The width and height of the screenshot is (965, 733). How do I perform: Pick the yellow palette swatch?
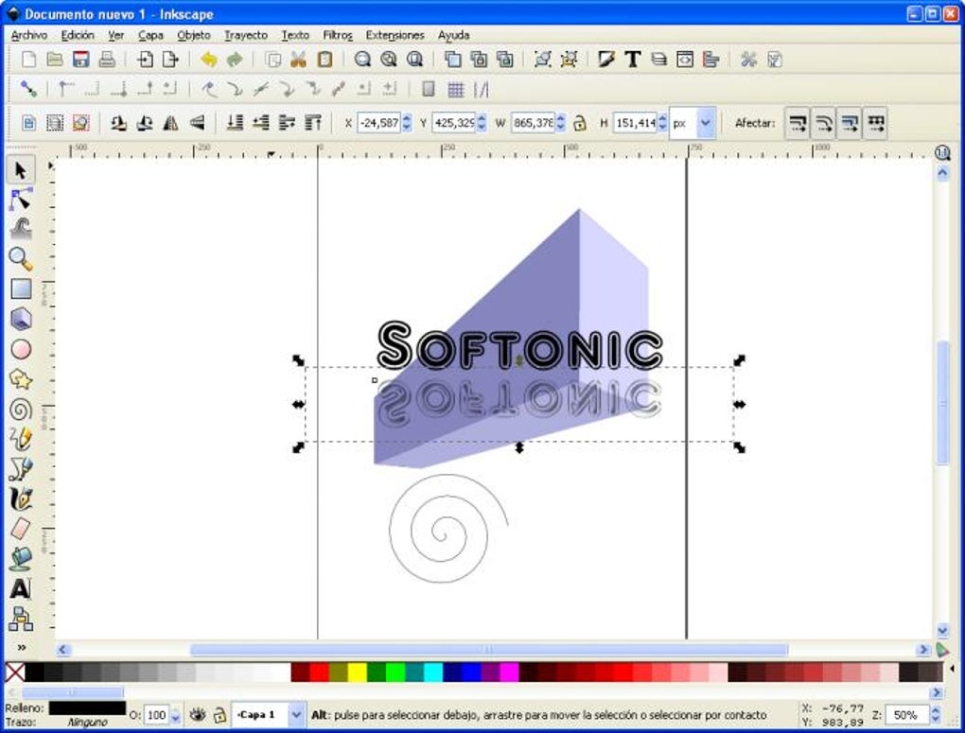tap(357, 672)
